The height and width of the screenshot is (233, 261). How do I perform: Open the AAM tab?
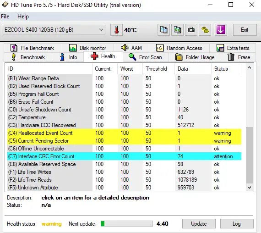[131, 48]
